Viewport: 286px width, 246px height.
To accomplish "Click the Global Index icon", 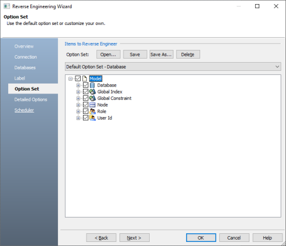I will pos(92,92).
